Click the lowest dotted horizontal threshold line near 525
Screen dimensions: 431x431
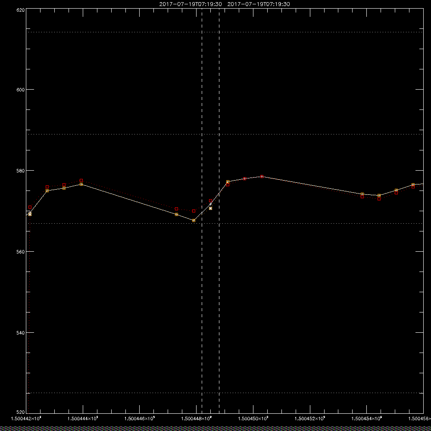(225, 393)
